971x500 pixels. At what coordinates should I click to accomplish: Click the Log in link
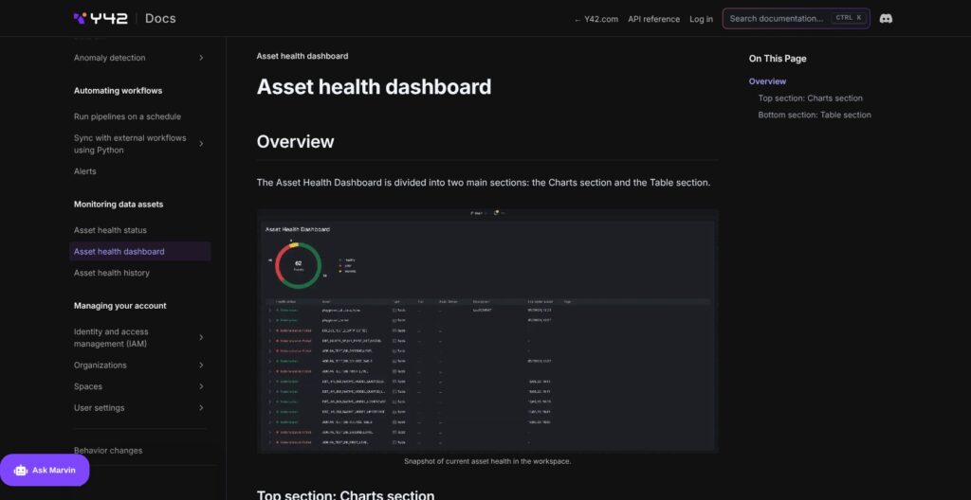click(701, 19)
